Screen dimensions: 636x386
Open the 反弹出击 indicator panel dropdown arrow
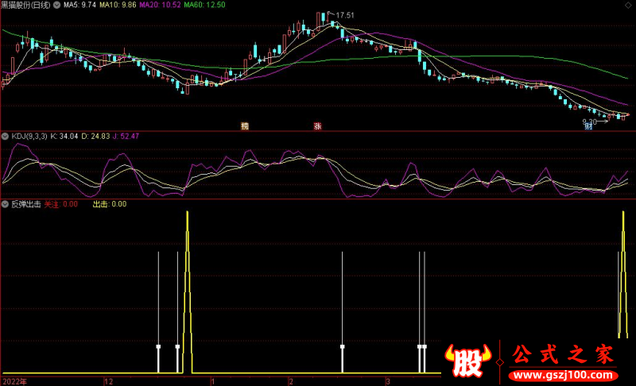(6, 204)
